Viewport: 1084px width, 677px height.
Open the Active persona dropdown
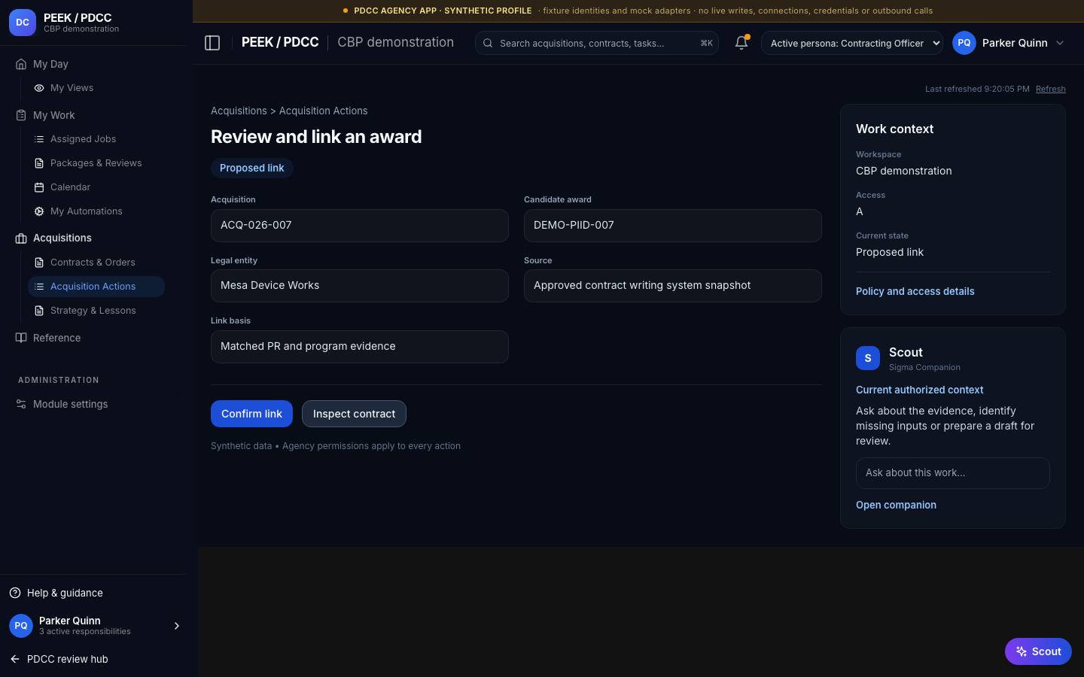click(x=852, y=43)
